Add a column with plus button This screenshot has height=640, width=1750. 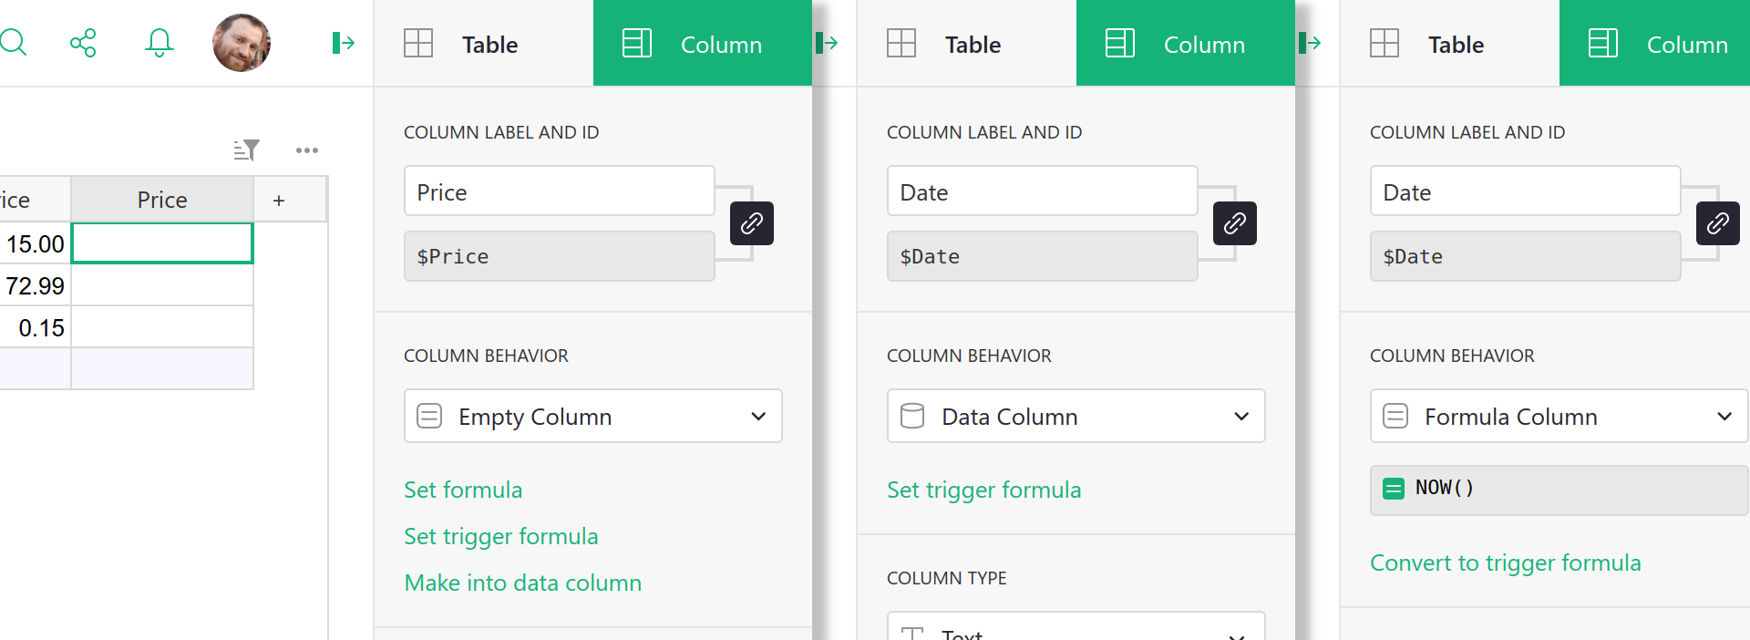pos(279,201)
